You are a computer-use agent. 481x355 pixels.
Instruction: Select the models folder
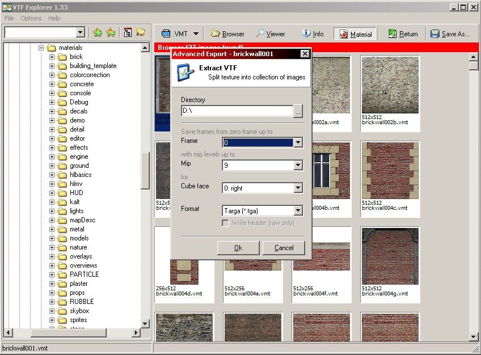pos(79,238)
